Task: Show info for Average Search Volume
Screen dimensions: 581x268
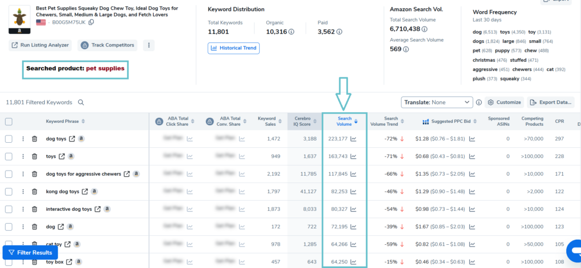Action: (x=406, y=49)
